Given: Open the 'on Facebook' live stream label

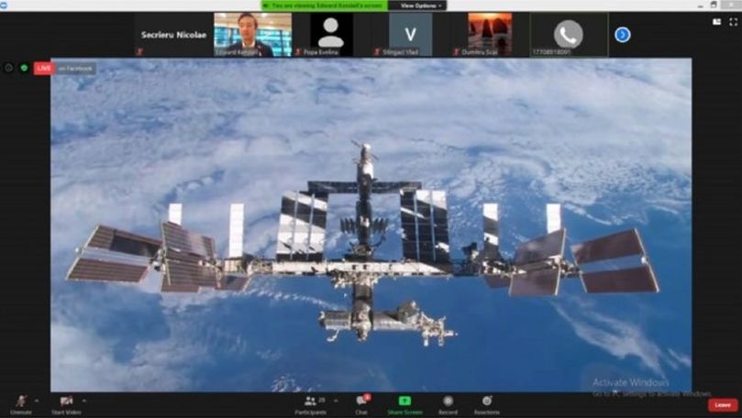Looking at the screenshot, I should pos(75,69).
